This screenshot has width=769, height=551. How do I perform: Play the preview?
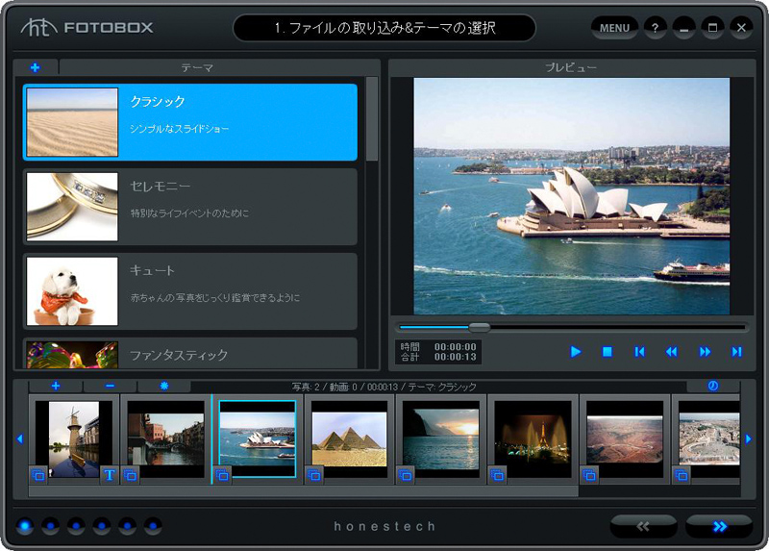click(x=576, y=352)
